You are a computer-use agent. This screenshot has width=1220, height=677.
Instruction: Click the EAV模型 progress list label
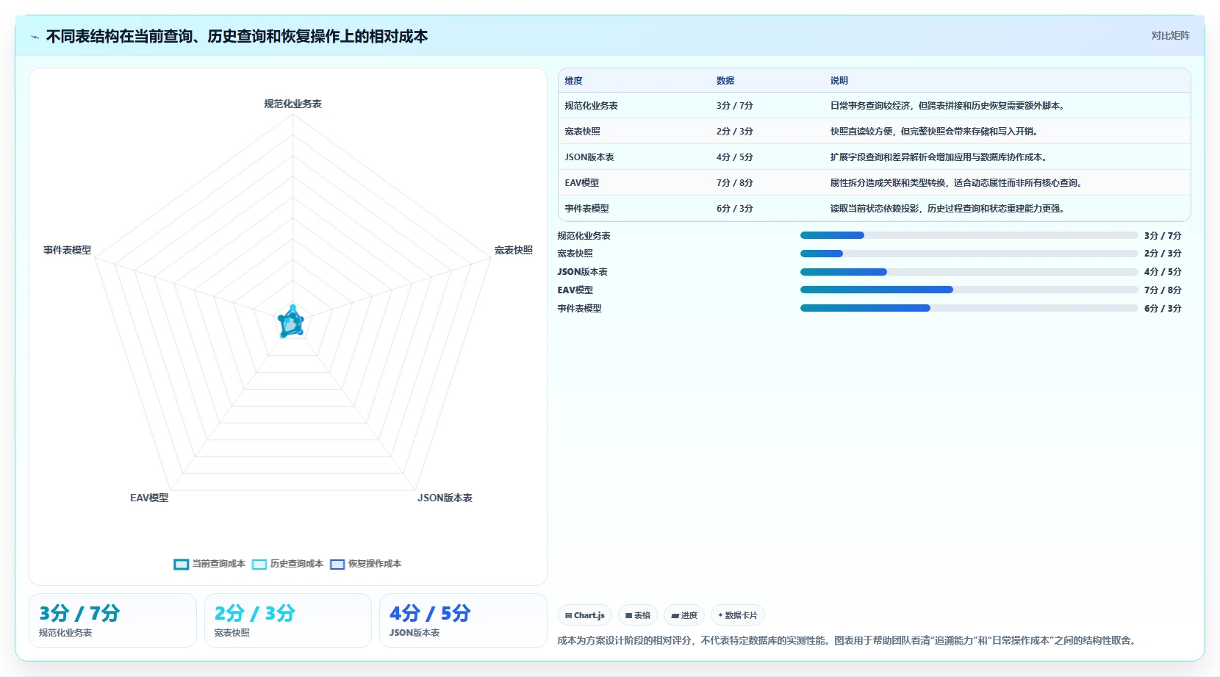[x=575, y=290]
